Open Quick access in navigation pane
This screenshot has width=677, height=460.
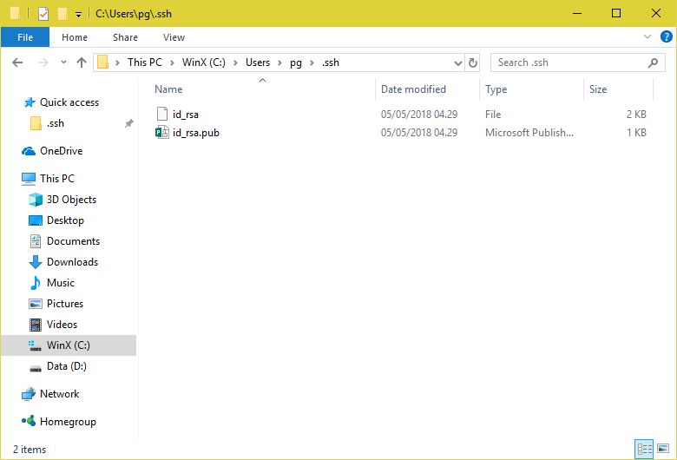click(69, 102)
